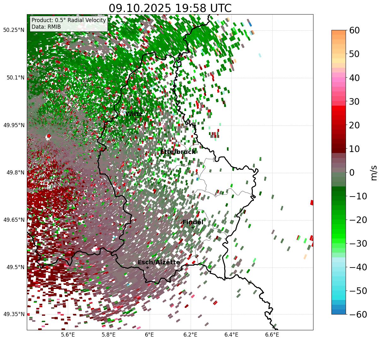
Task: Click the bright green colorbar band near −28
Action: coord(339,236)
